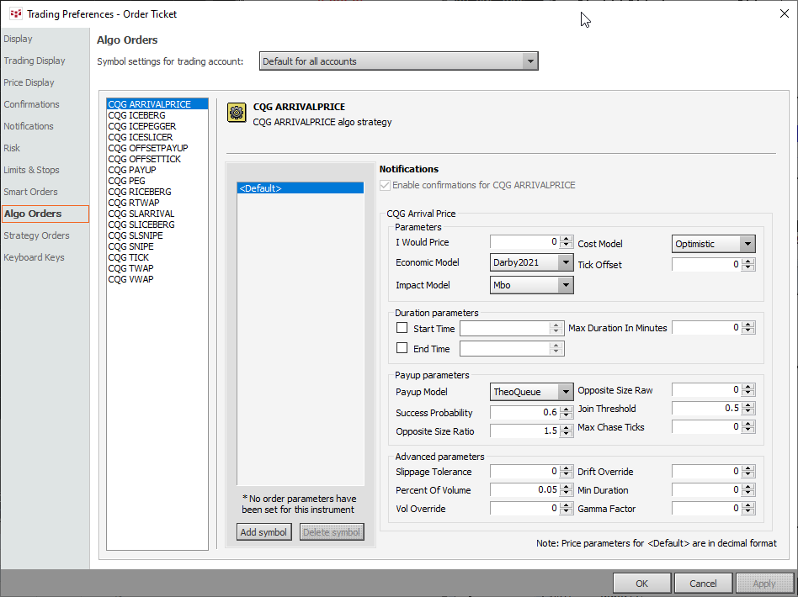
Task: Go to Limits & Stops section
Action: (32, 170)
